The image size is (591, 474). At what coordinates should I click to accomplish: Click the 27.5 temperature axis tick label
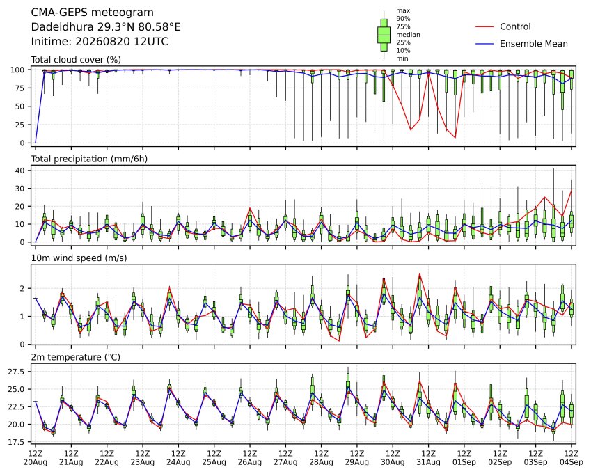click(17, 372)
